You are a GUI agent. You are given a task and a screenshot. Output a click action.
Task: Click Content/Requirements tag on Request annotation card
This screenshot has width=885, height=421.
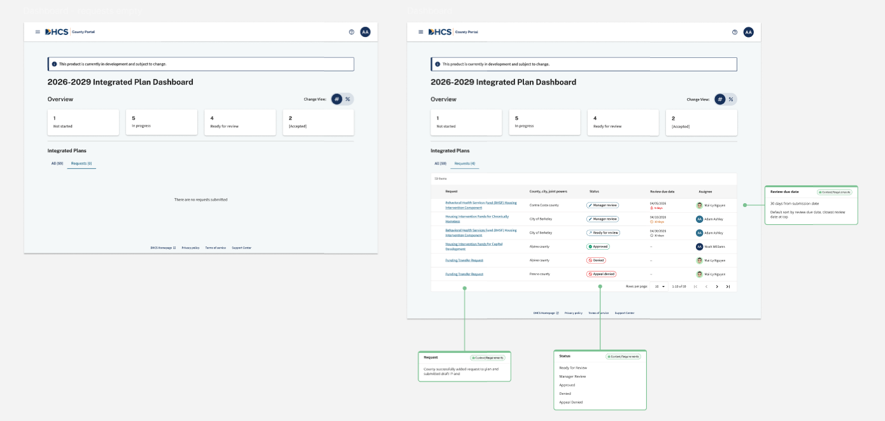[488, 358]
